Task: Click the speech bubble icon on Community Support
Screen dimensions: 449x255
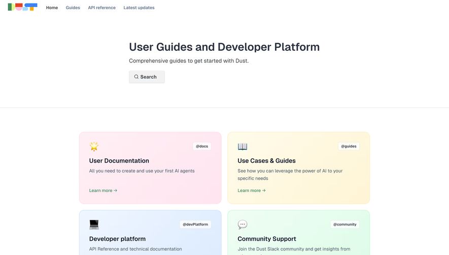Action: point(242,225)
